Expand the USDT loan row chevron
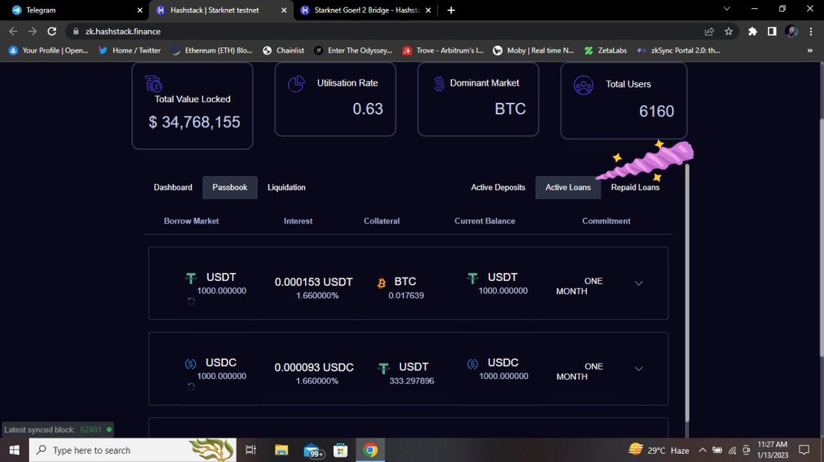The height and width of the screenshot is (462, 824). tap(639, 284)
